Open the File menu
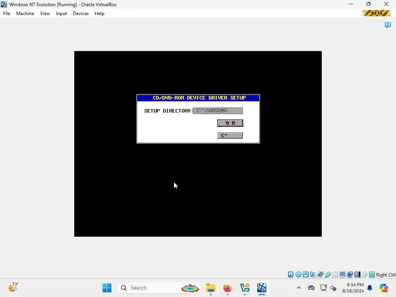Image resolution: width=396 pixels, height=297 pixels. click(7, 14)
